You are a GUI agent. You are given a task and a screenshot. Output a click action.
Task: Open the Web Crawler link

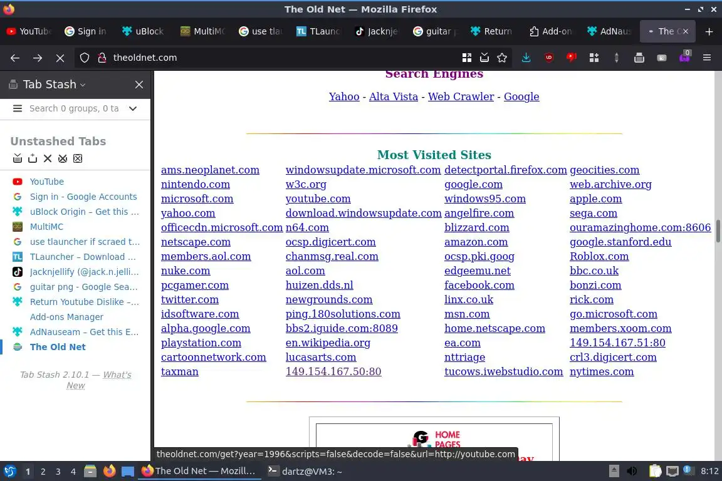(461, 96)
